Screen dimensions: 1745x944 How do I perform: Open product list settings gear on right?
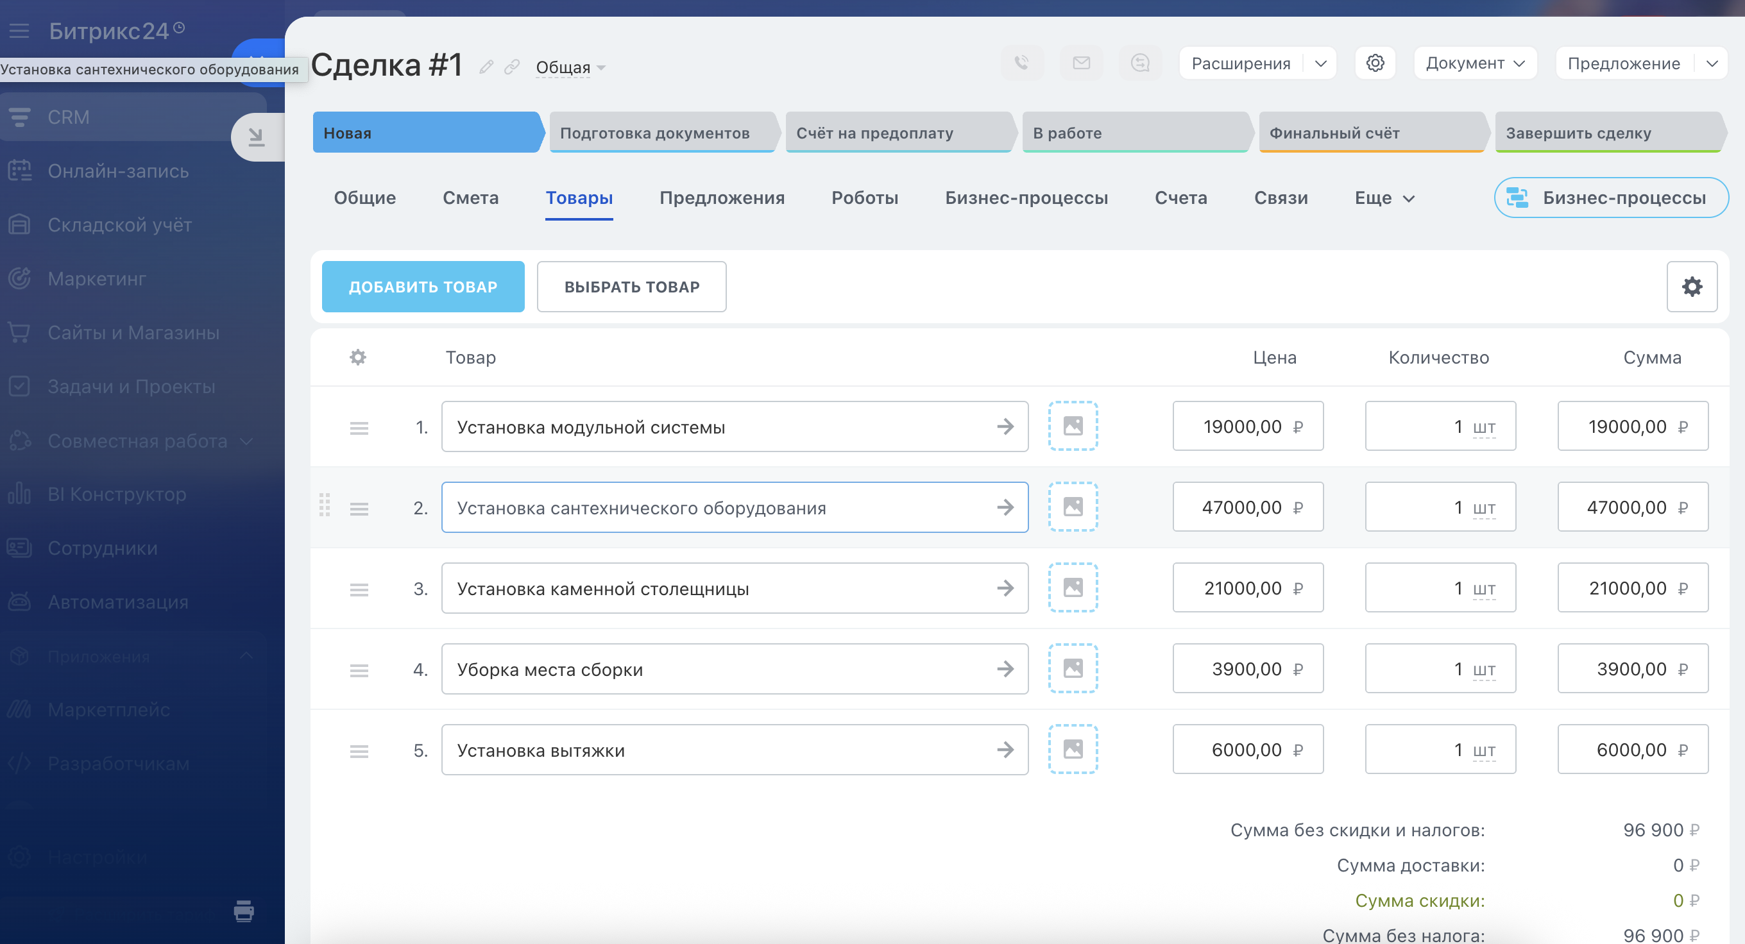point(1692,287)
